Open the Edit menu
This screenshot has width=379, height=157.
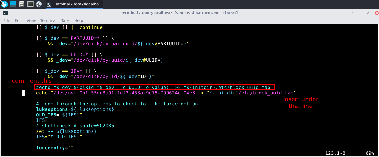pyautogui.click(x=18, y=20)
